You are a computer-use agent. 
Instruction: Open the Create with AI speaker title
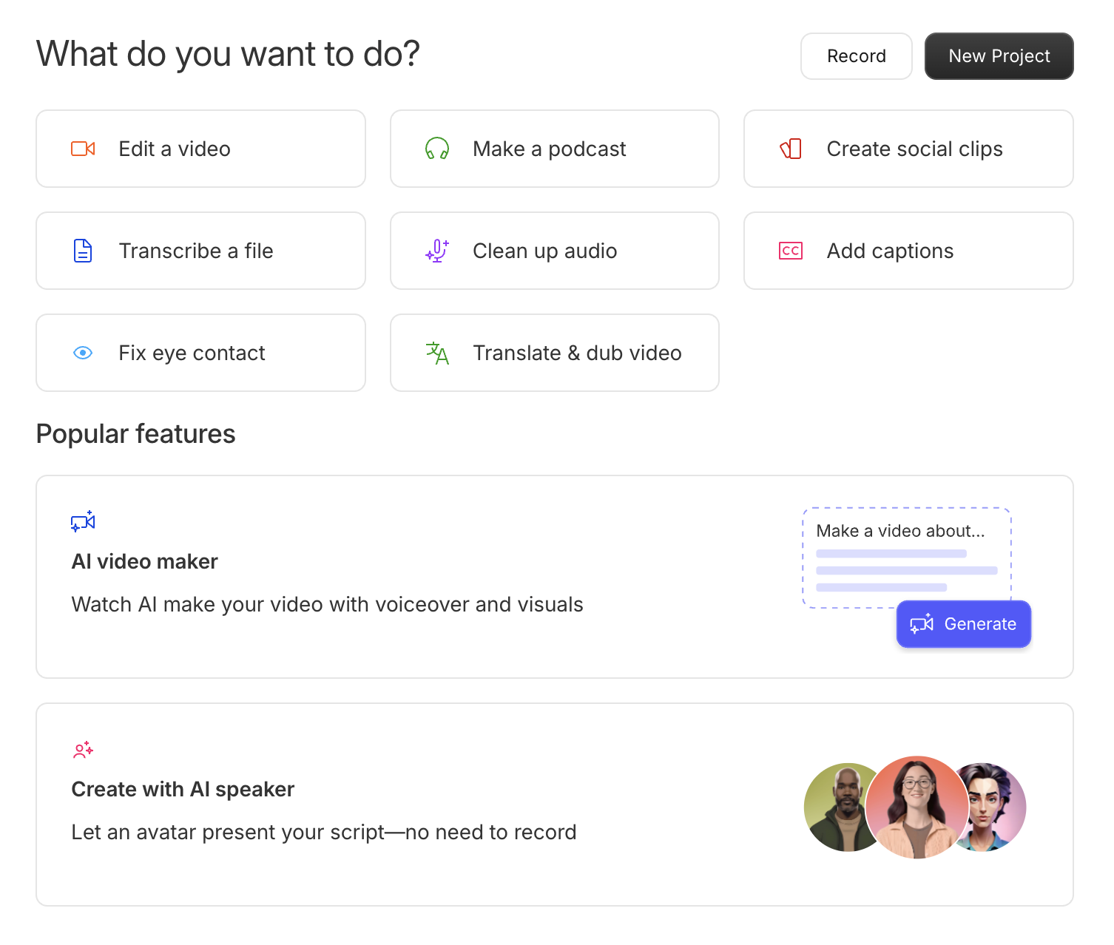(x=183, y=789)
